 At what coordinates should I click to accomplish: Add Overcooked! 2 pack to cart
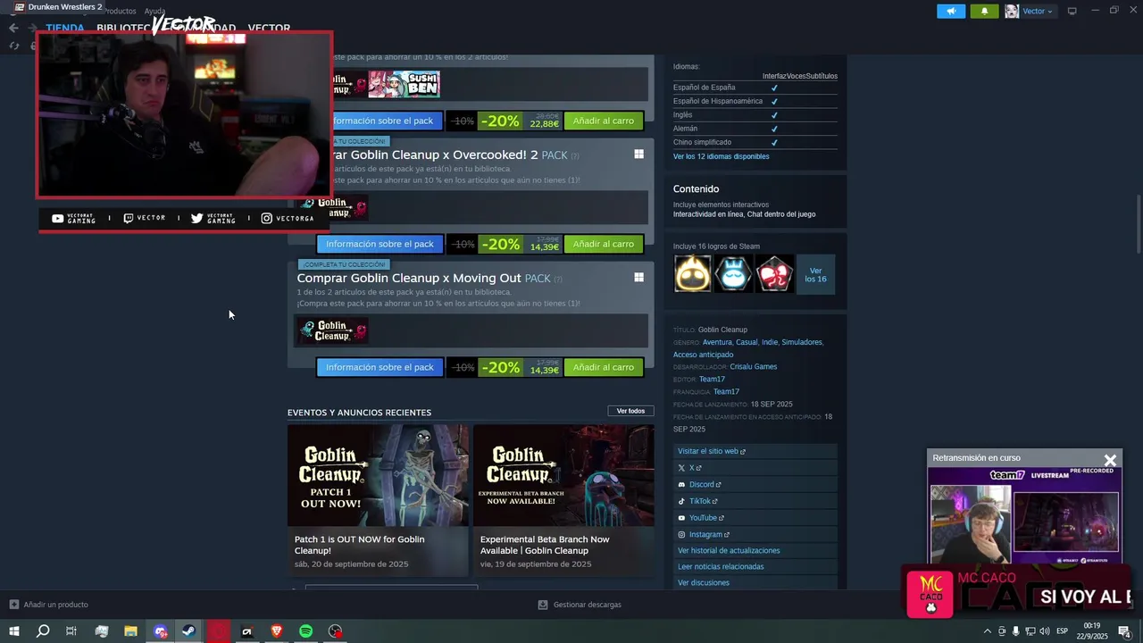tap(604, 244)
